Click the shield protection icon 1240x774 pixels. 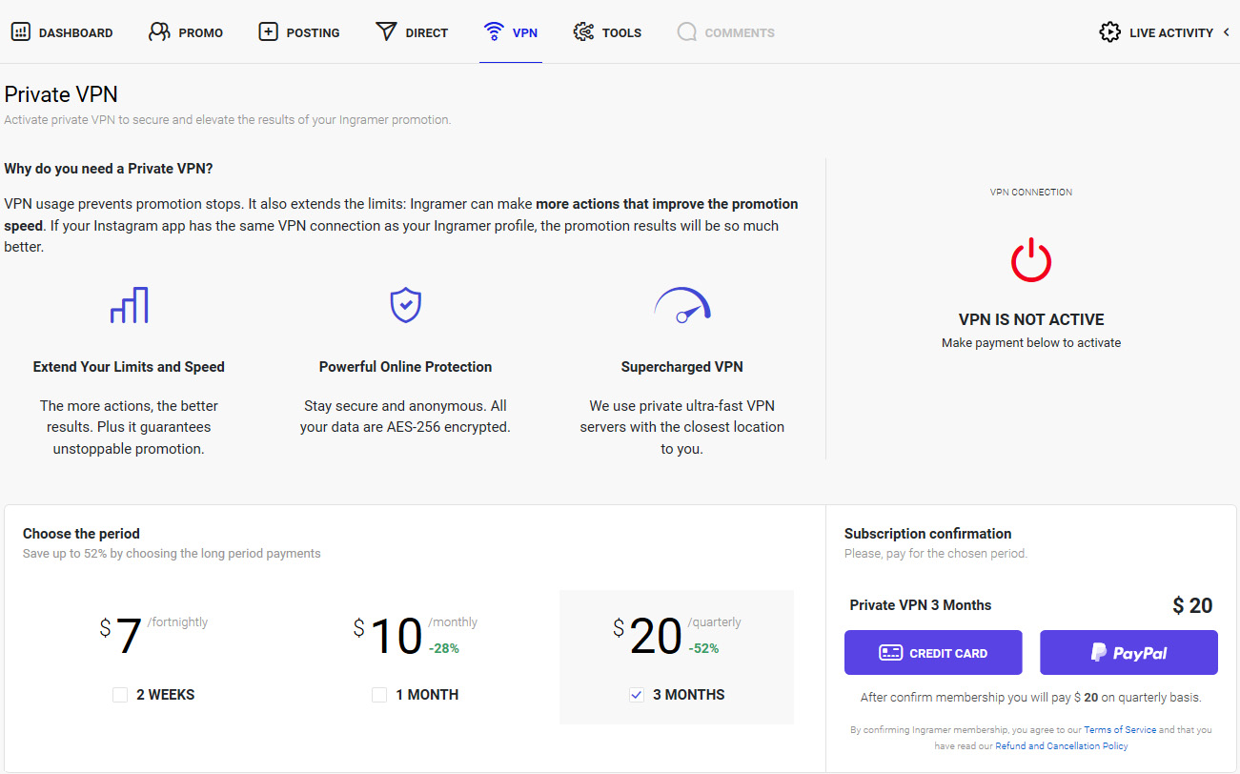click(x=405, y=305)
